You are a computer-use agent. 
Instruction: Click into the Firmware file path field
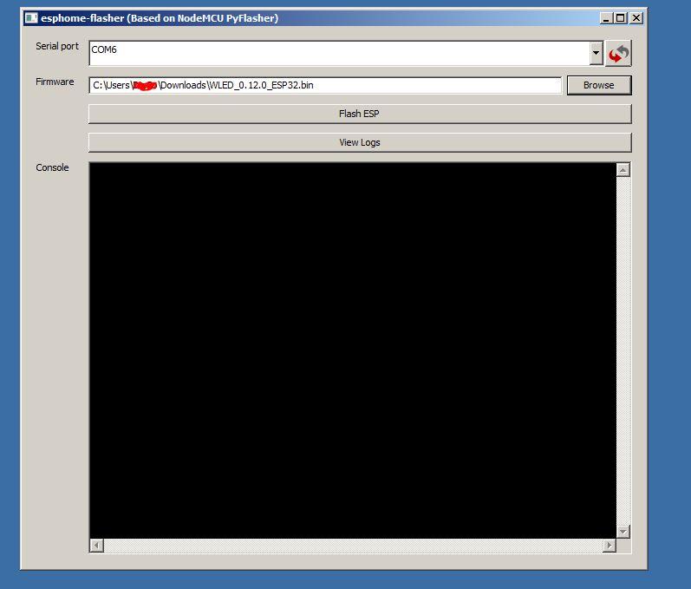point(325,85)
